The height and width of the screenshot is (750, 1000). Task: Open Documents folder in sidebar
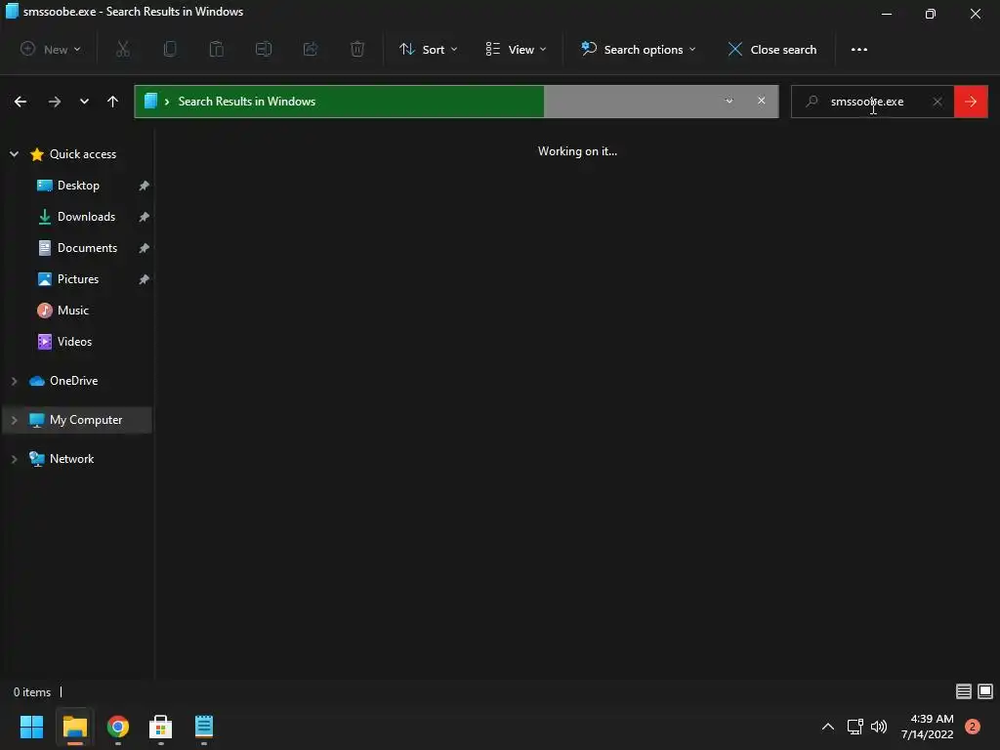tap(87, 247)
